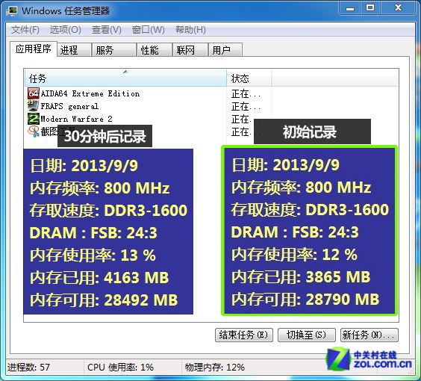Click the Modern Warfare 2 game icon
Image resolution: width=421 pixels, height=381 pixels.
pos(34,119)
